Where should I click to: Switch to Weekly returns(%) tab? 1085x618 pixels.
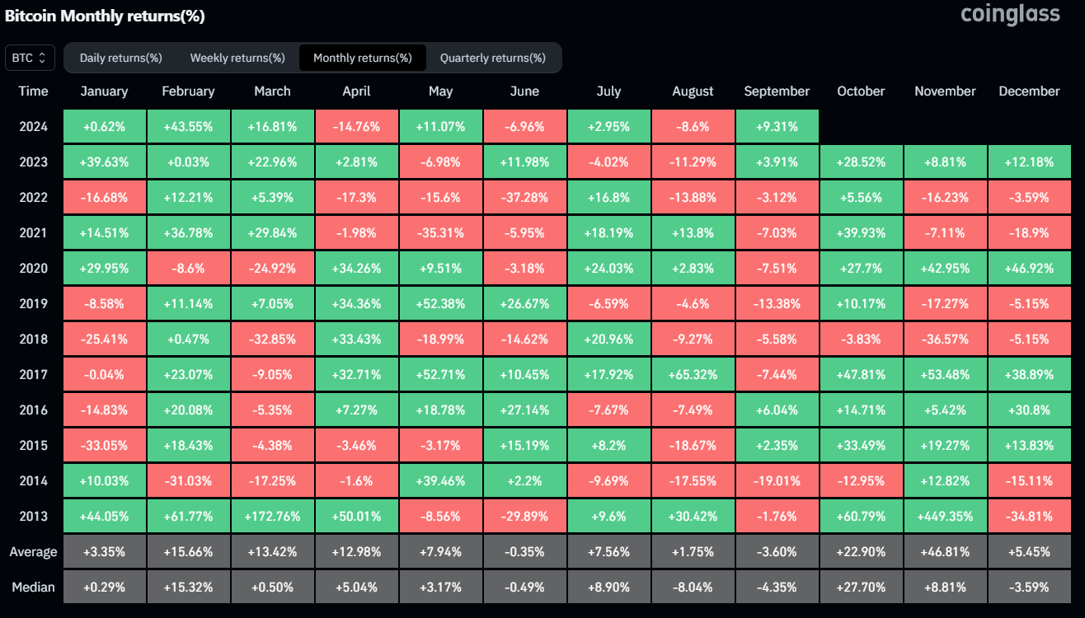[237, 59]
